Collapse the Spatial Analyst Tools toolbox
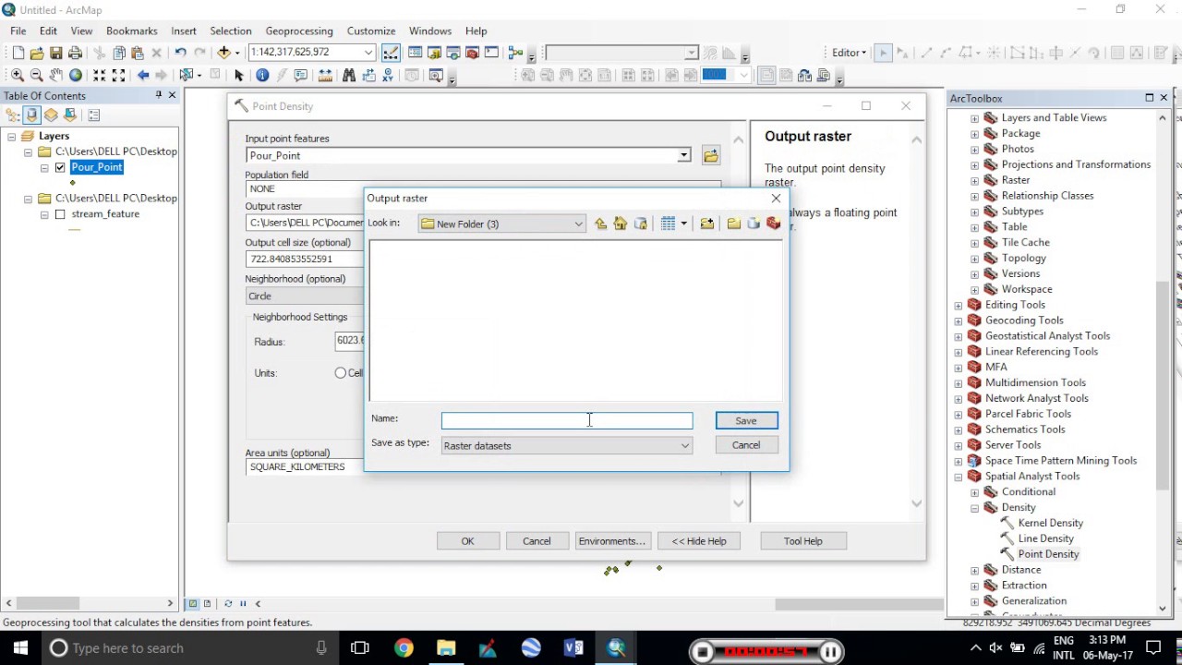 point(959,477)
